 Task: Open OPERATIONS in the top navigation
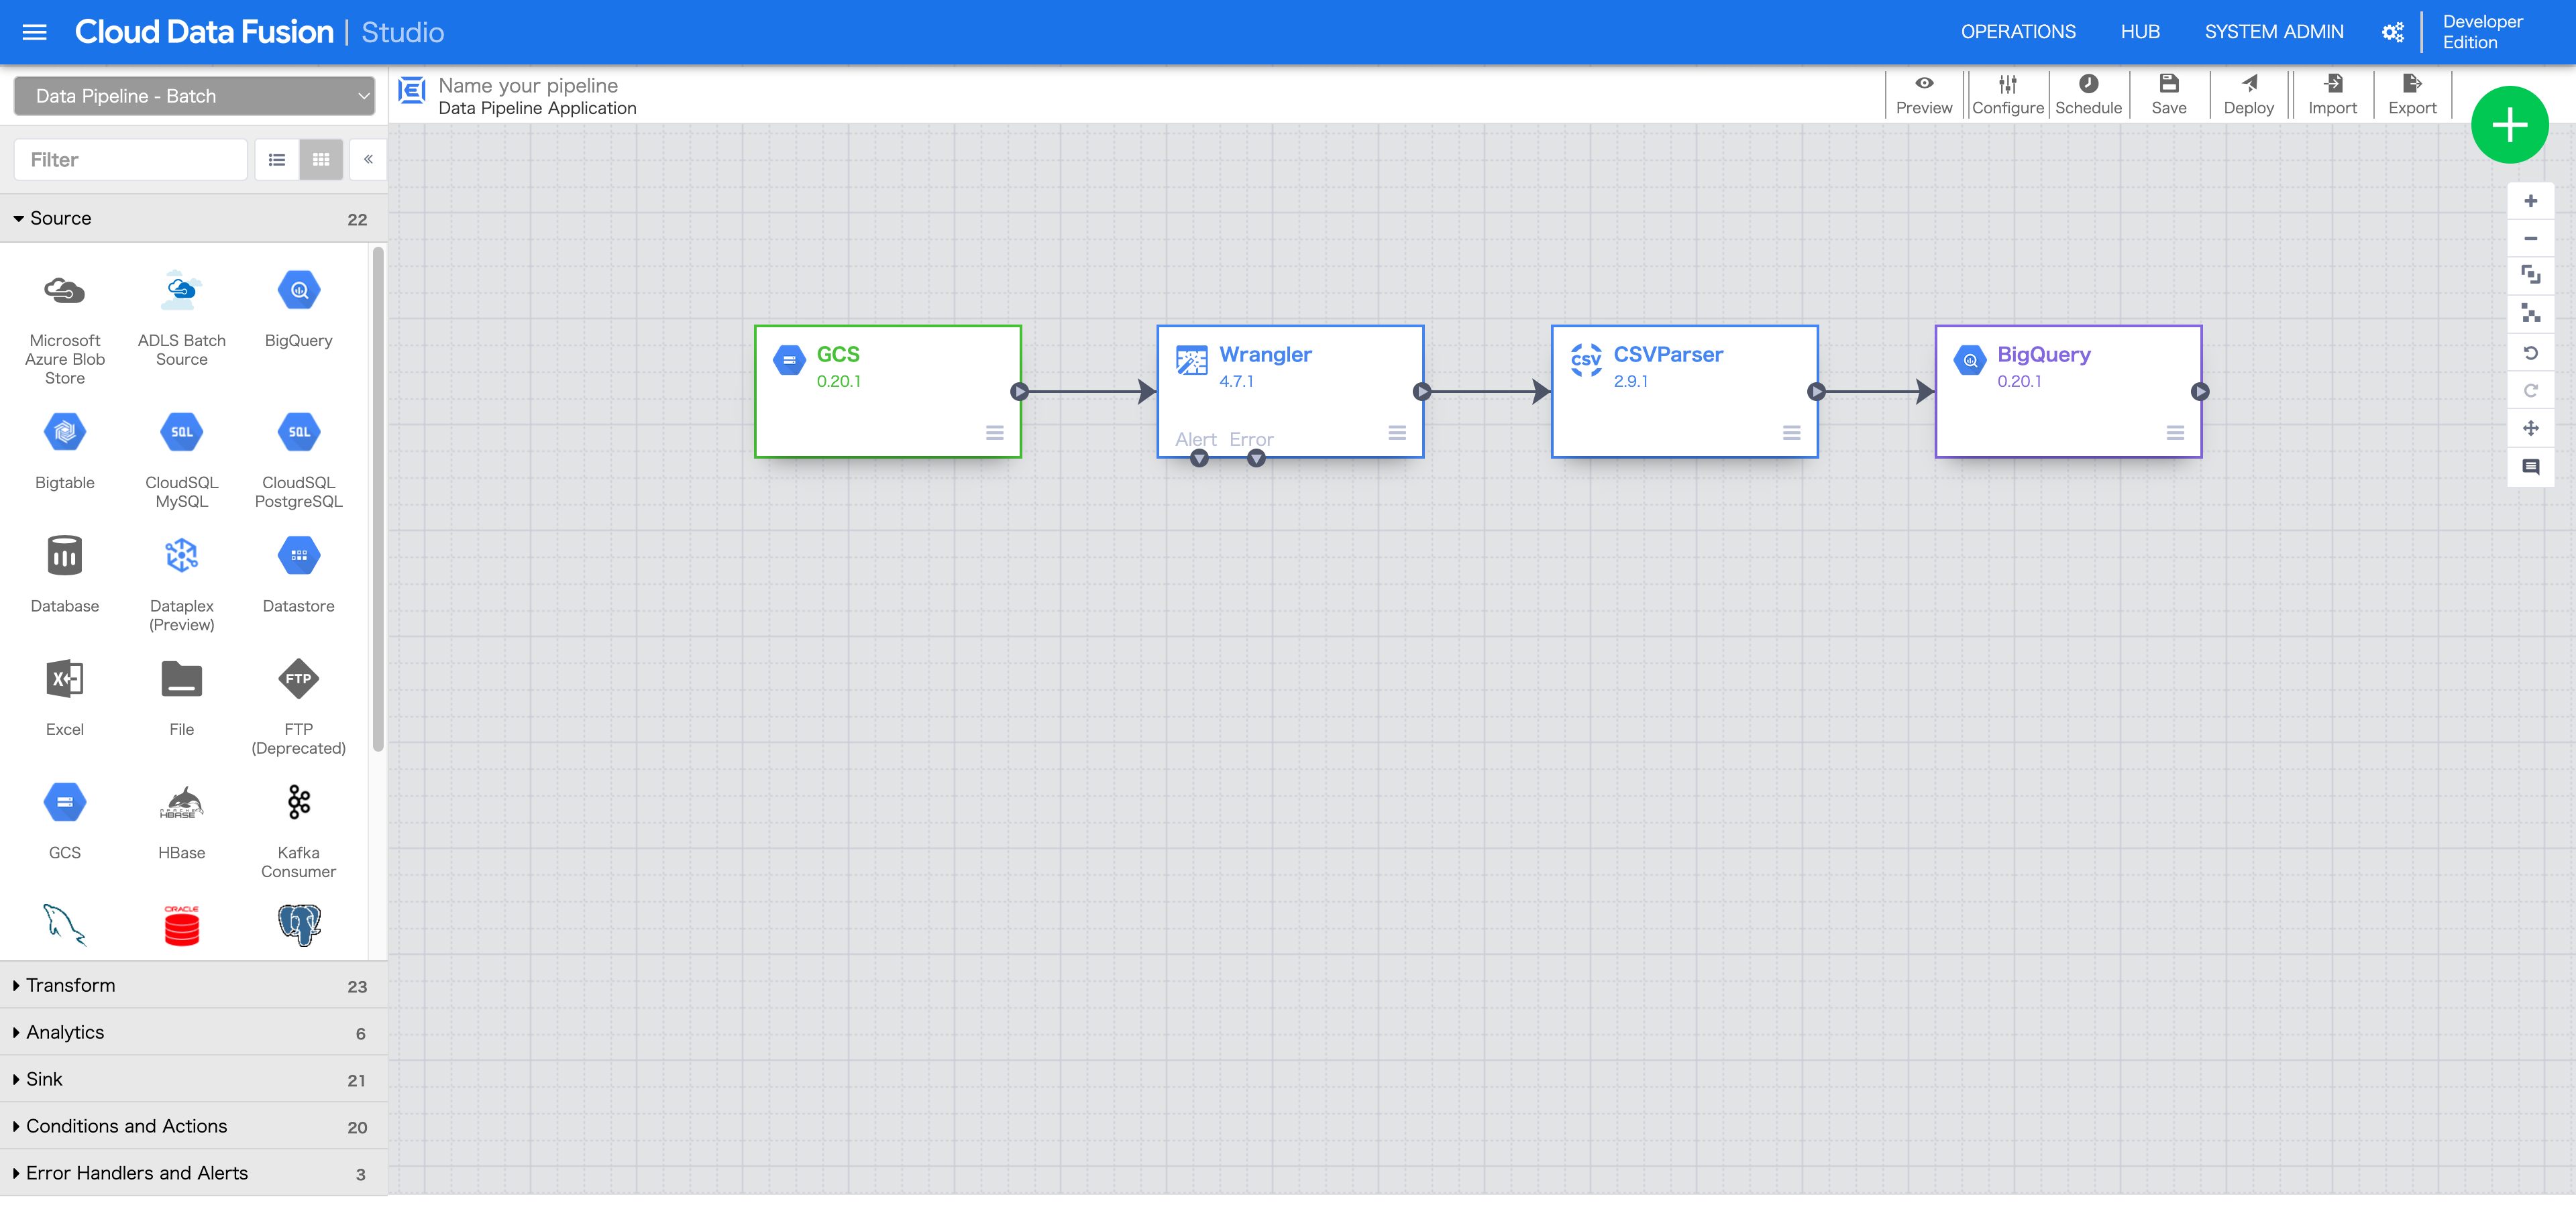pyautogui.click(x=2018, y=32)
